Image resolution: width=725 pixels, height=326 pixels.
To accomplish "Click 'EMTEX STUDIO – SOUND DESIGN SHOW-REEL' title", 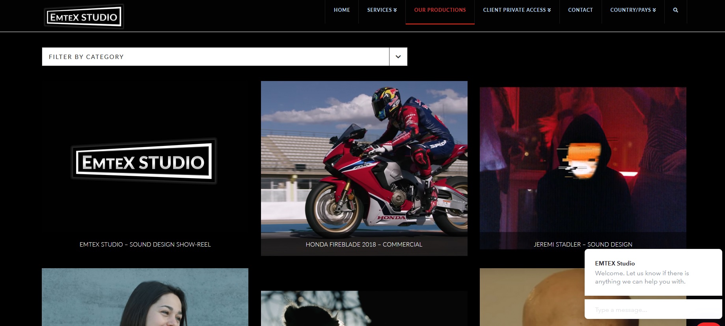I will 145,245.
